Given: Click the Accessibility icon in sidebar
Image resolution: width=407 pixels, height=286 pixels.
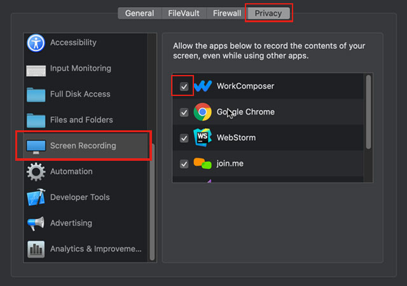Looking at the screenshot, I should pos(36,43).
